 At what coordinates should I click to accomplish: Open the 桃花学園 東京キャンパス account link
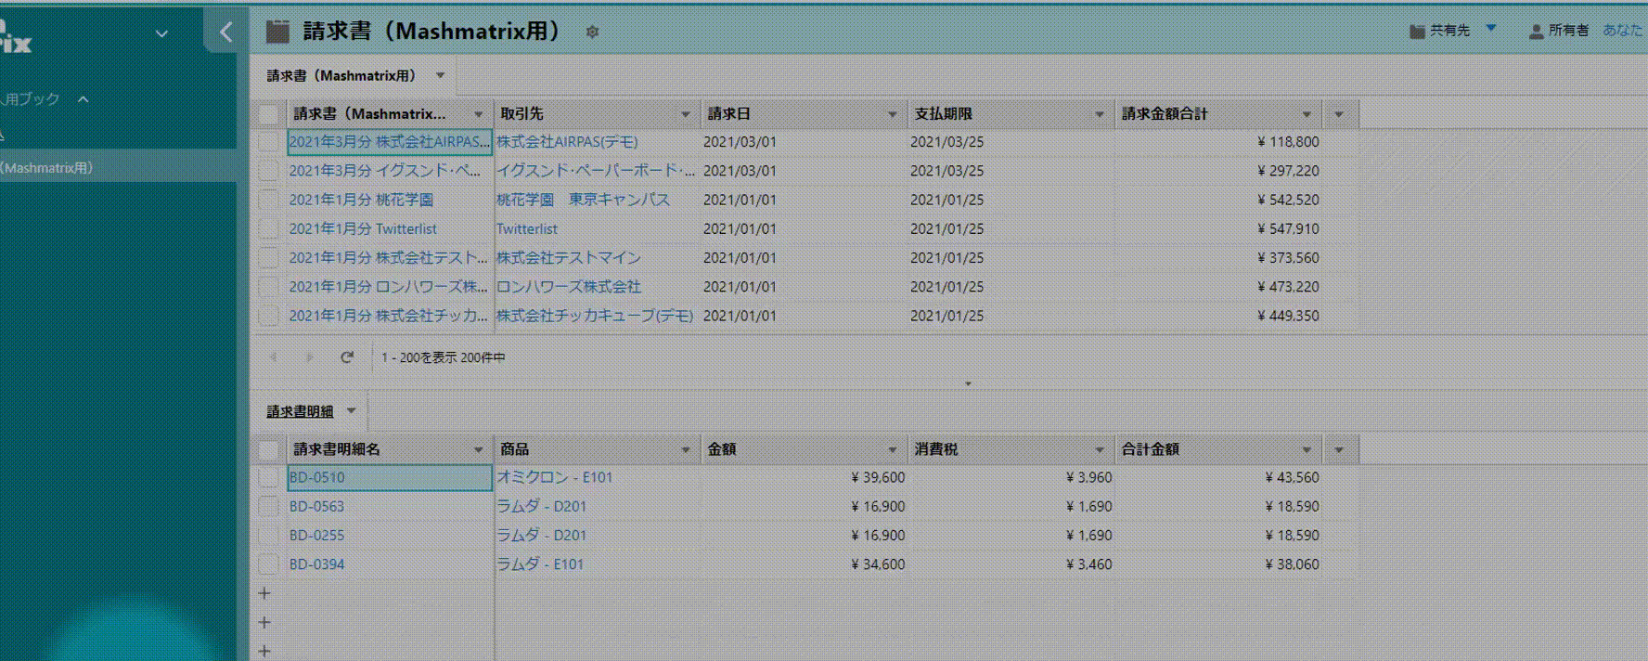pos(583,200)
